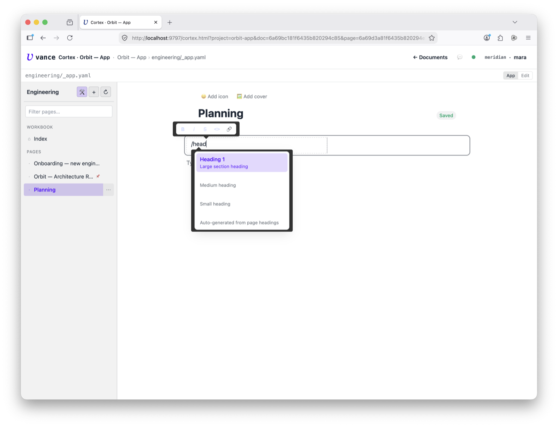Click the vance logo
Image resolution: width=558 pixels, height=427 pixels.
tap(41, 57)
